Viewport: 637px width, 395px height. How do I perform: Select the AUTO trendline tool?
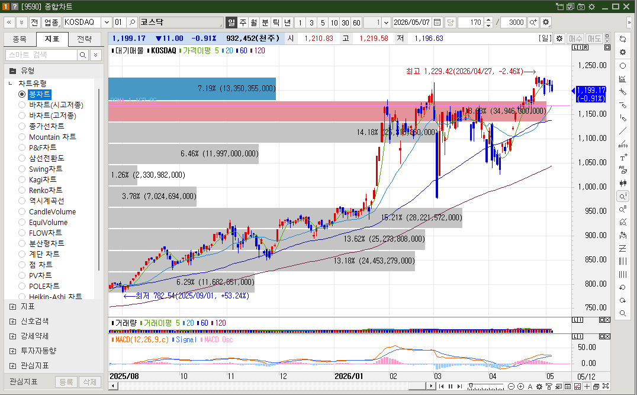pyautogui.click(x=622, y=144)
